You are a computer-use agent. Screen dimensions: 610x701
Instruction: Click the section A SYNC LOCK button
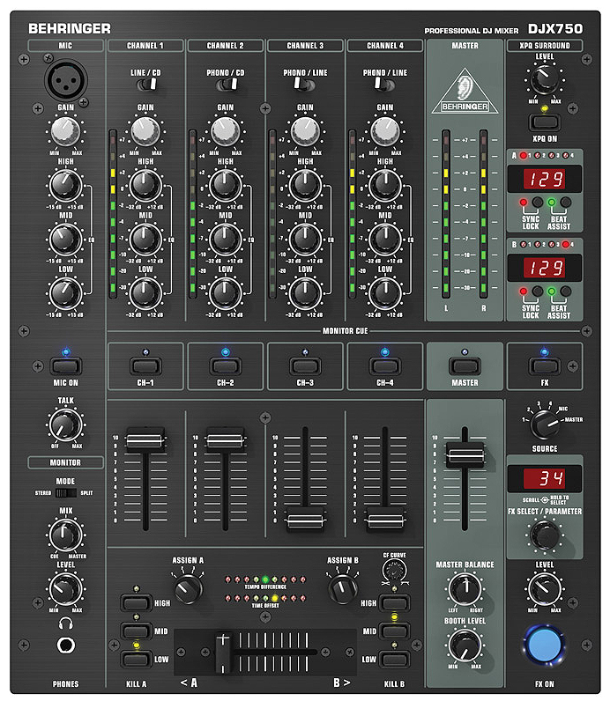tap(537, 202)
